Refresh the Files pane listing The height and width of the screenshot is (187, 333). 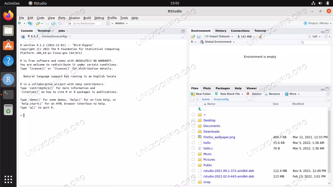pyautogui.click(x=328, y=94)
